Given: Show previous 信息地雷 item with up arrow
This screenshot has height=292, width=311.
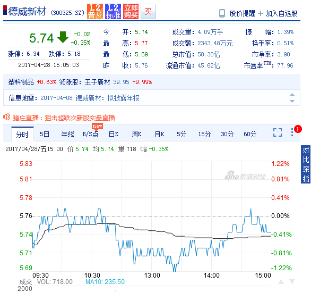Looking at the screenshot, I should [292, 95].
